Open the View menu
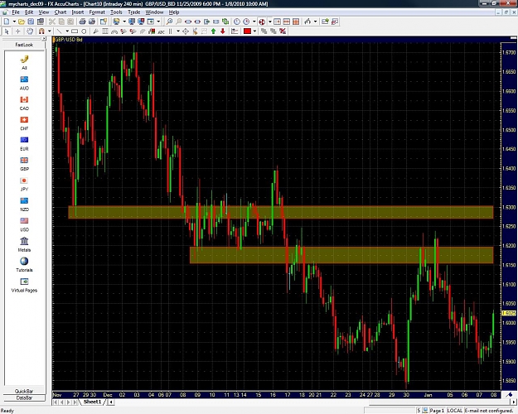The height and width of the screenshot is (414, 518). click(44, 12)
